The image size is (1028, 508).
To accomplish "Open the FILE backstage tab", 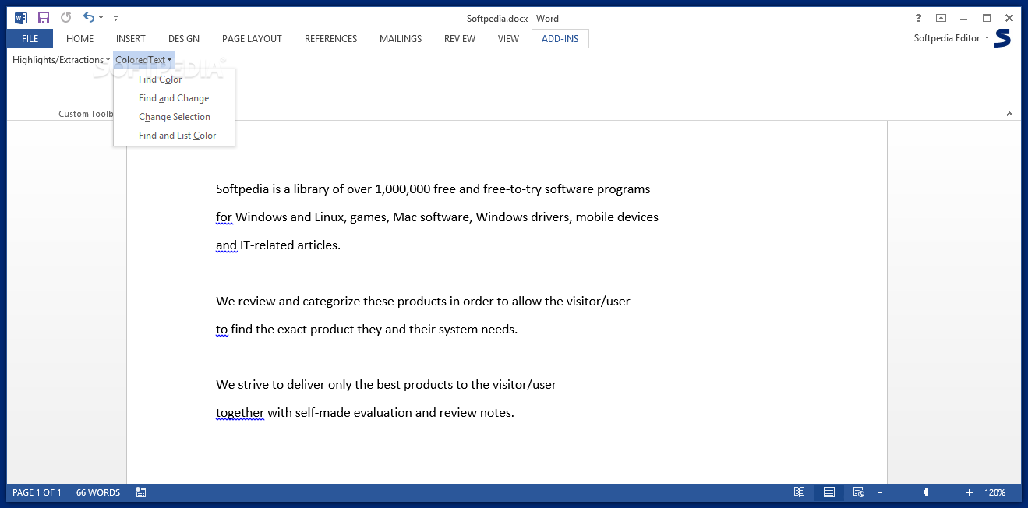I will pyautogui.click(x=30, y=38).
